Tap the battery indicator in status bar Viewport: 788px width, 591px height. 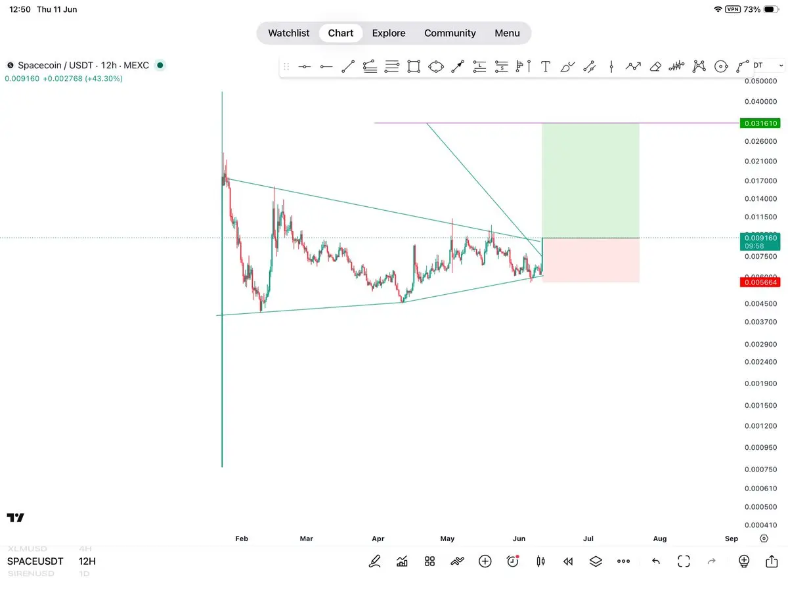point(772,9)
